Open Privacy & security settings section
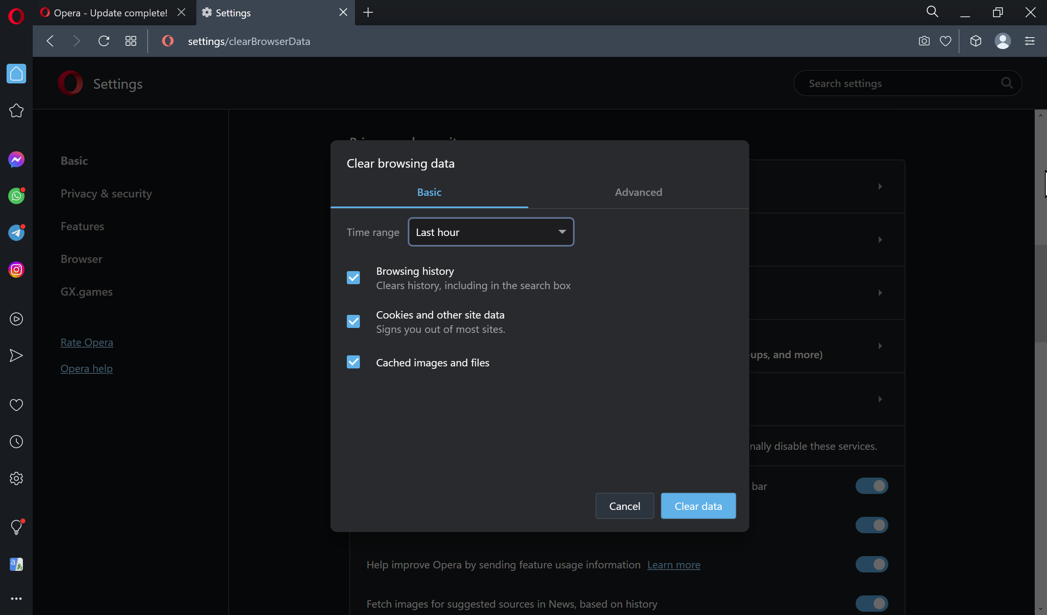Viewport: 1047px width, 615px height. tap(106, 193)
